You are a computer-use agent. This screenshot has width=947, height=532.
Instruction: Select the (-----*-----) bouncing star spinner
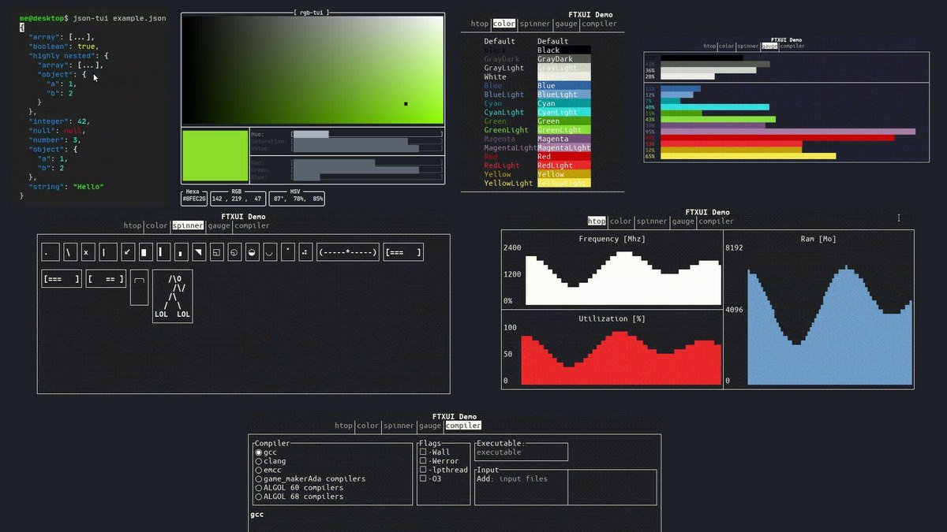tap(348, 252)
